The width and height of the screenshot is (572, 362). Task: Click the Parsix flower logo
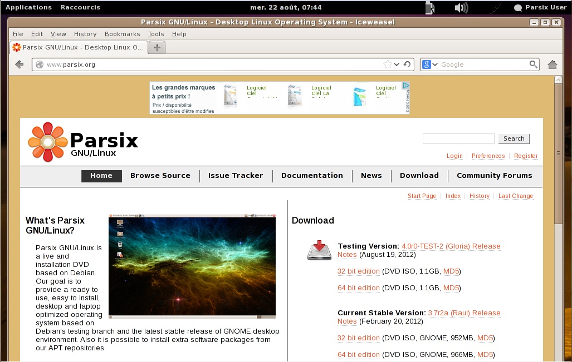point(48,142)
